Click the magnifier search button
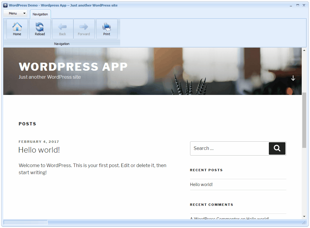 tap(277, 148)
